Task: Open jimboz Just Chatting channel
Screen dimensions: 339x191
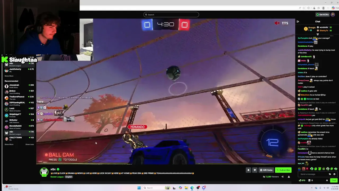Action: click(x=19, y=92)
